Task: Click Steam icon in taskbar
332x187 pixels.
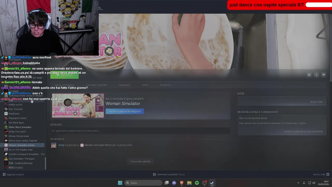Action: tap(212, 183)
